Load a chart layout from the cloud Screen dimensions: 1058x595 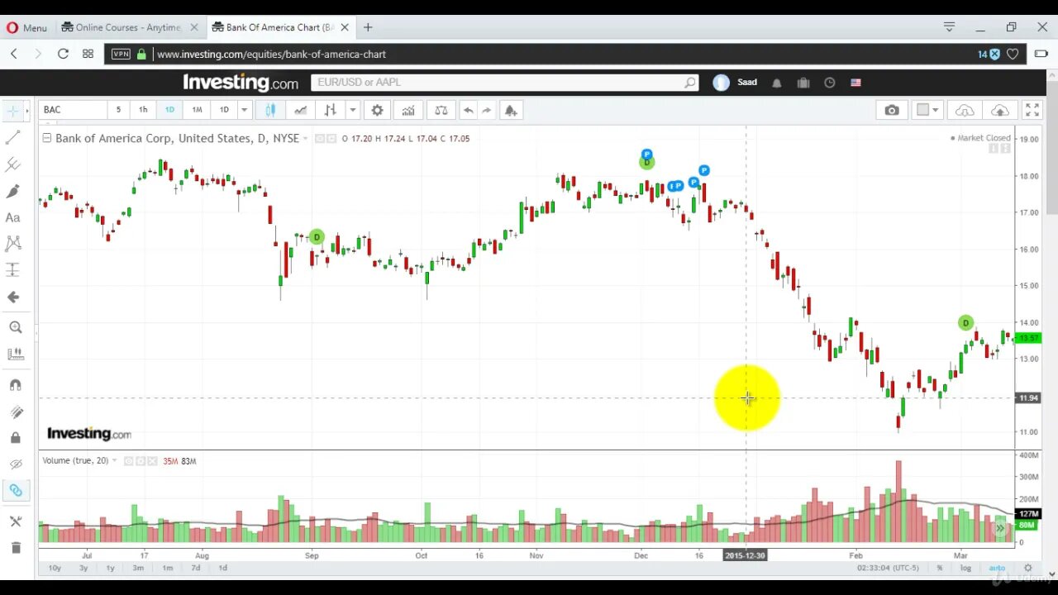[965, 110]
